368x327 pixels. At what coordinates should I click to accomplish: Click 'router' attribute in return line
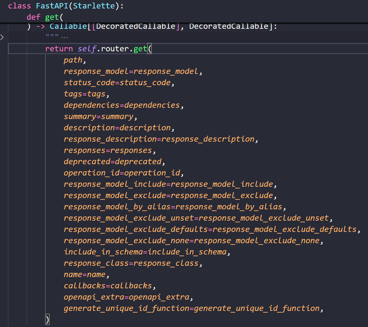115,49
